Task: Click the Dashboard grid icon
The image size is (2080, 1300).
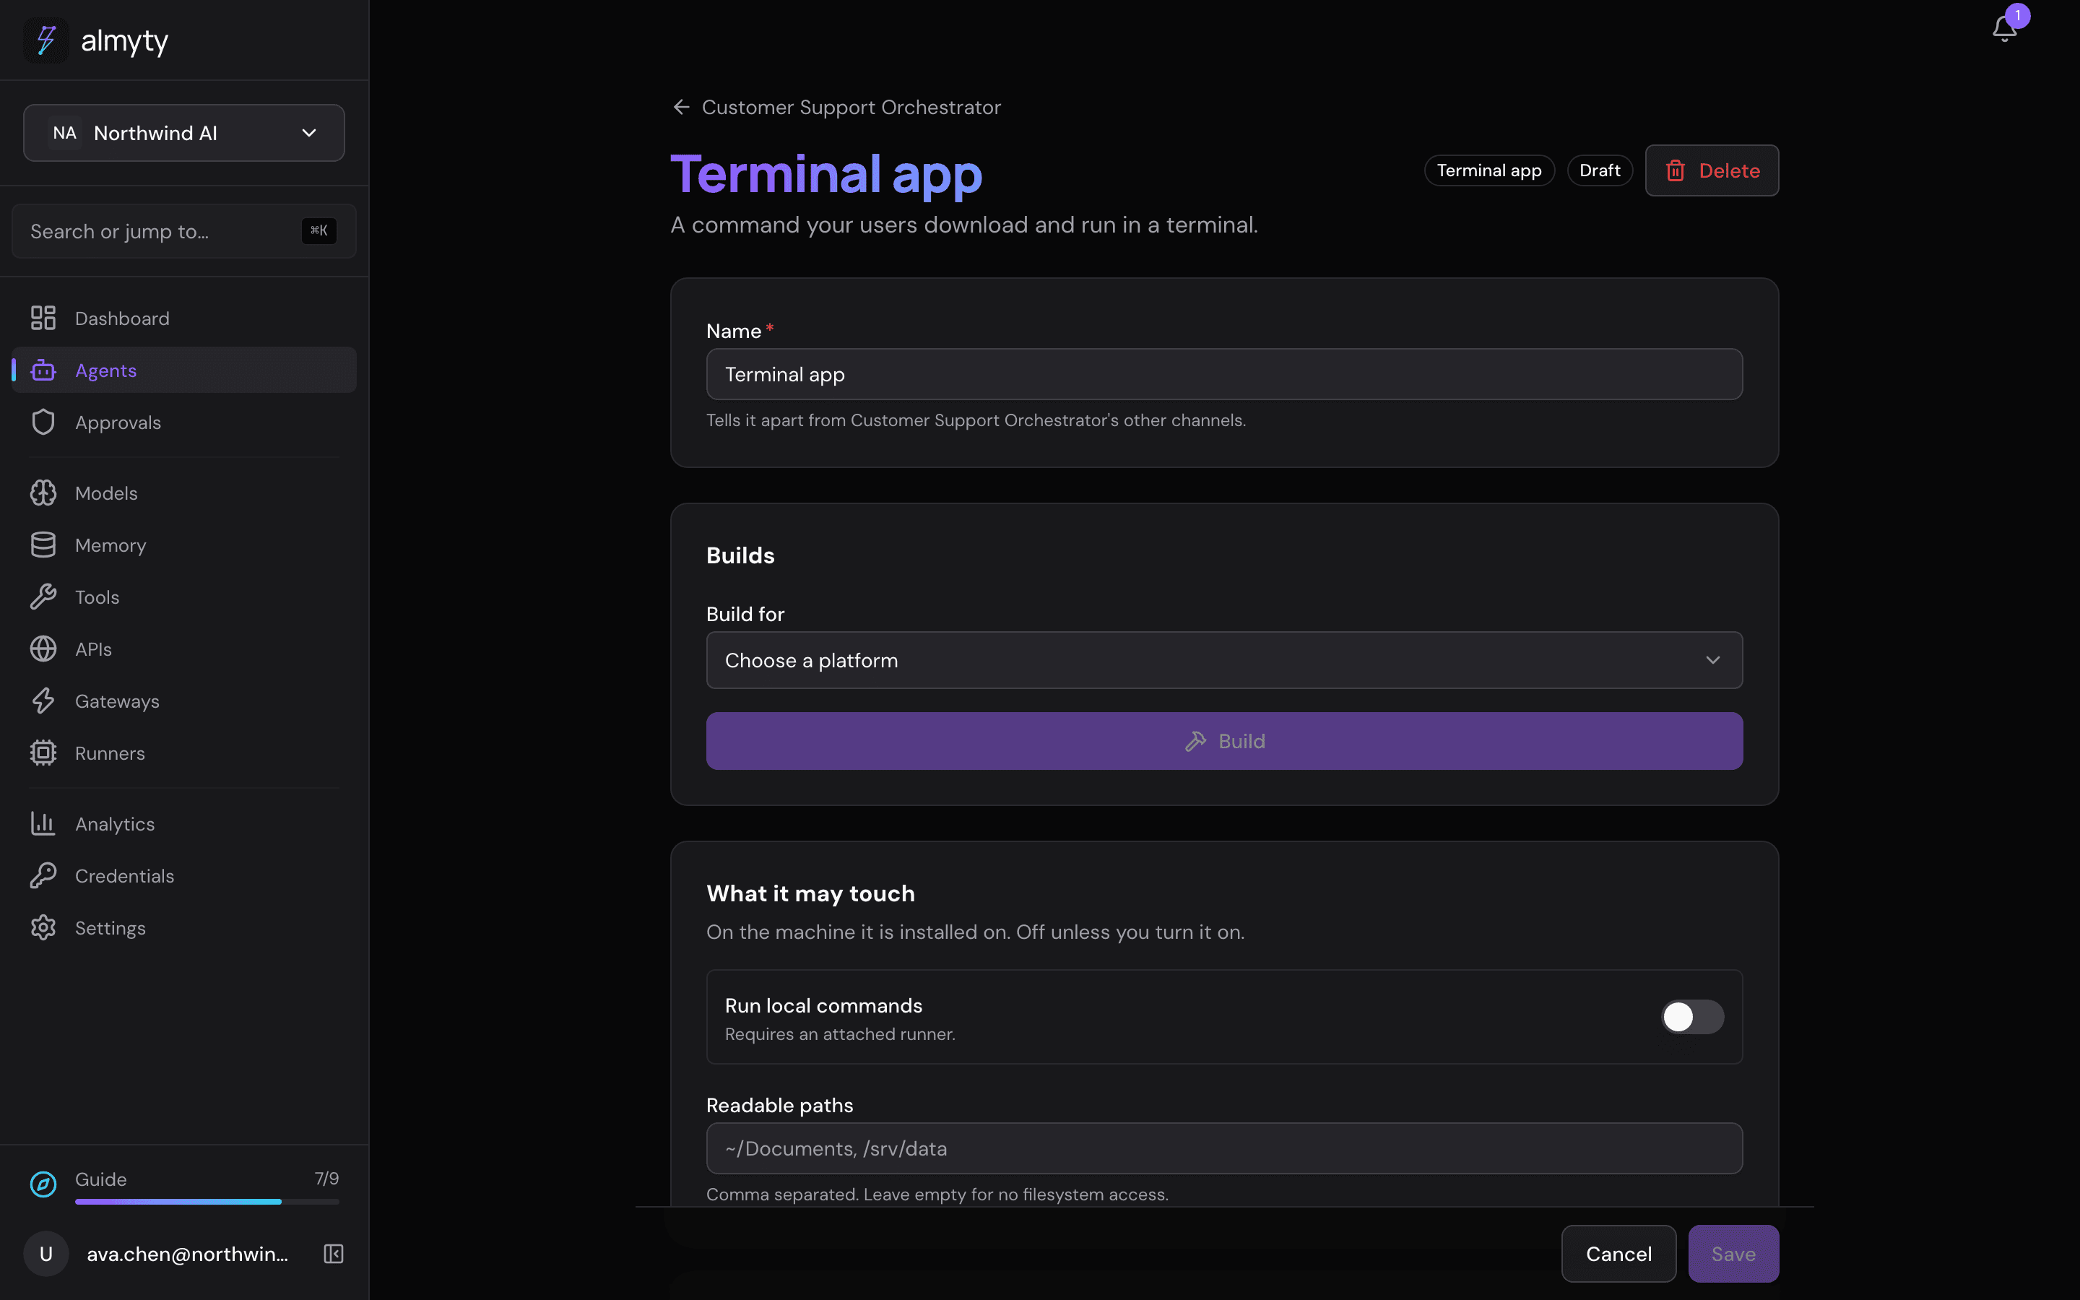Action: coord(43,318)
